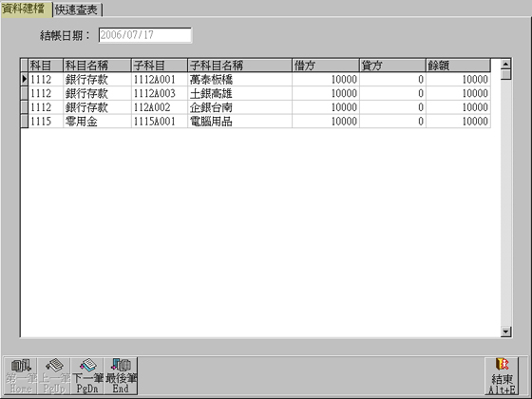Click the scrollbar up arrow in the grid

click(505, 65)
